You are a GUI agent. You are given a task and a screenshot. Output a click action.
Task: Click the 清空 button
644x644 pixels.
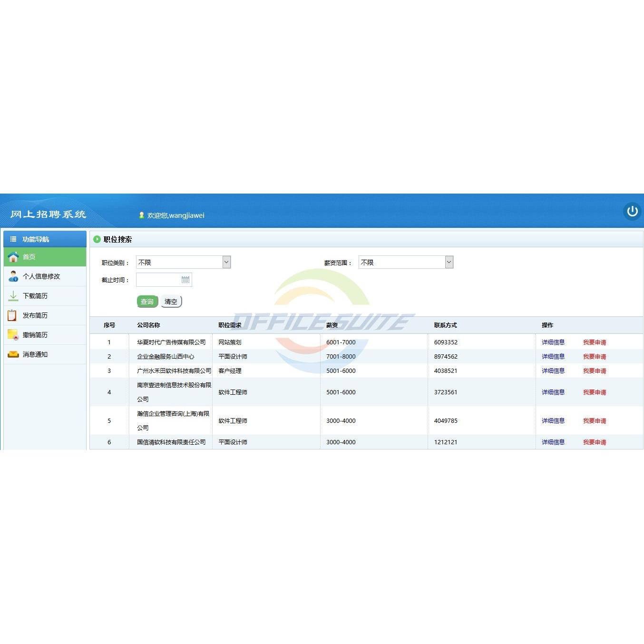pyautogui.click(x=171, y=302)
